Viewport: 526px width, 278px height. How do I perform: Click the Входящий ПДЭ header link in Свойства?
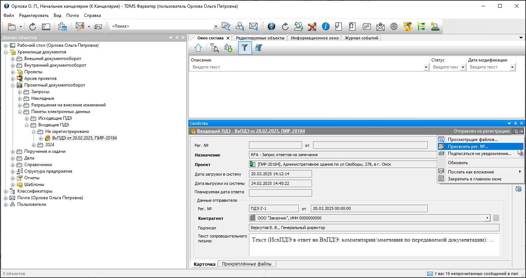click(251, 131)
